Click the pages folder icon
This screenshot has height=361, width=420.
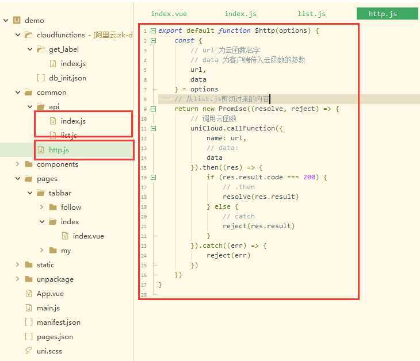28,179
